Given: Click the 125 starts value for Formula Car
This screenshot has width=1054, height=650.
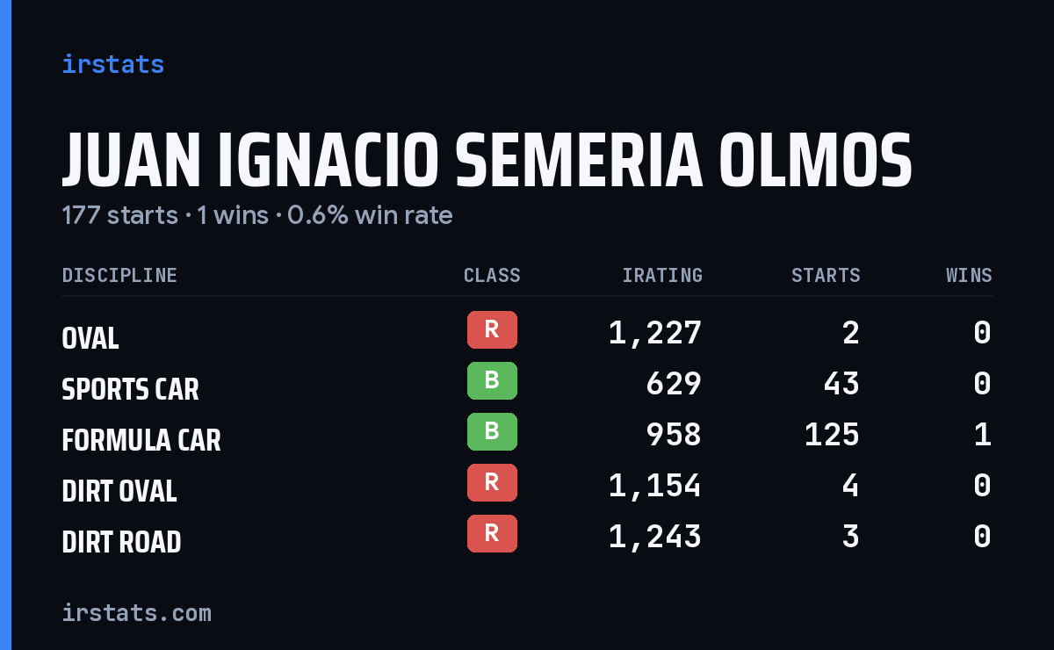Looking at the screenshot, I should tap(832, 435).
